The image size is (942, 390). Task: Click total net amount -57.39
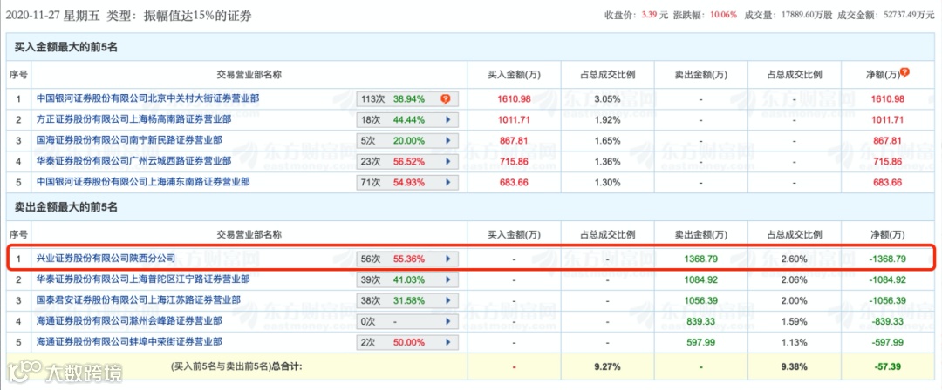(887, 366)
